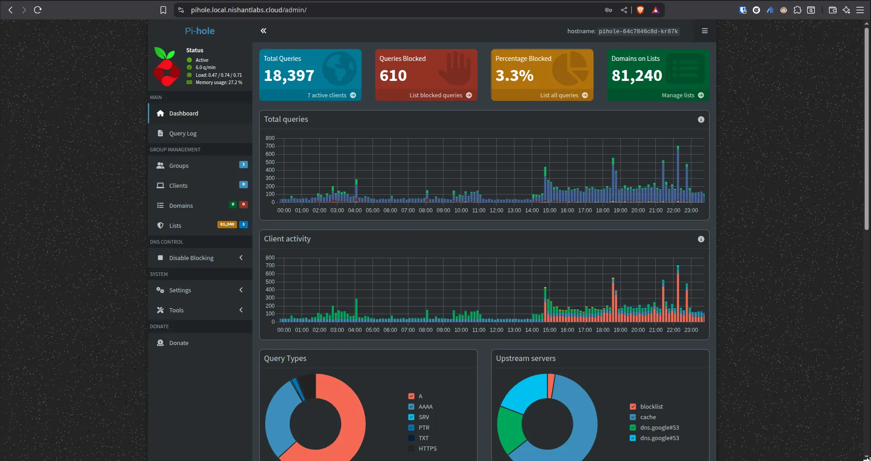Reload the page with refresh icon

(38, 10)
